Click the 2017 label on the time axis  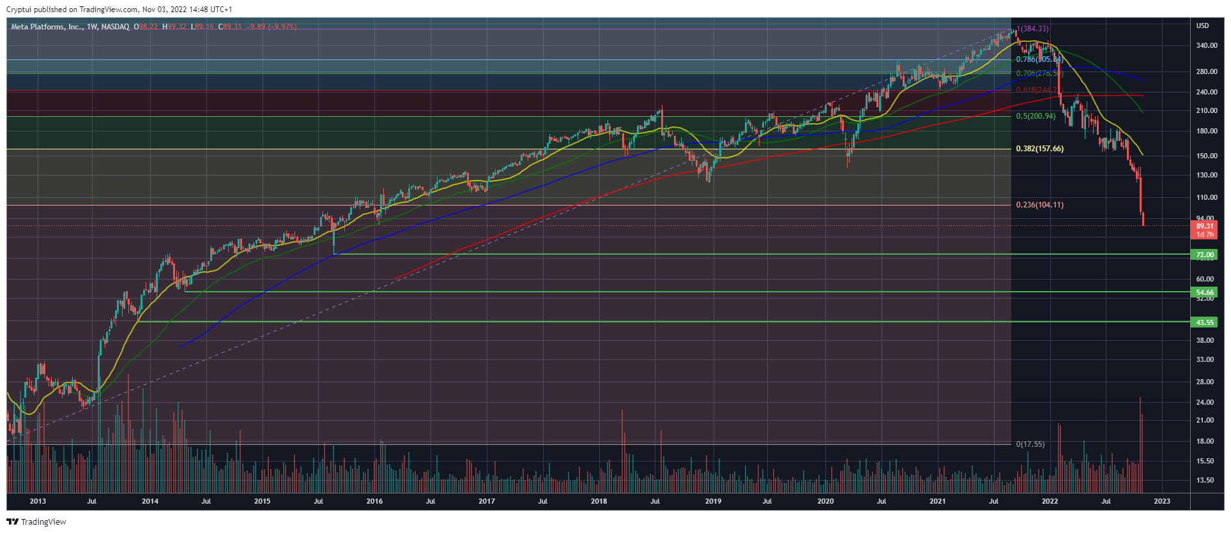(487, 501)
